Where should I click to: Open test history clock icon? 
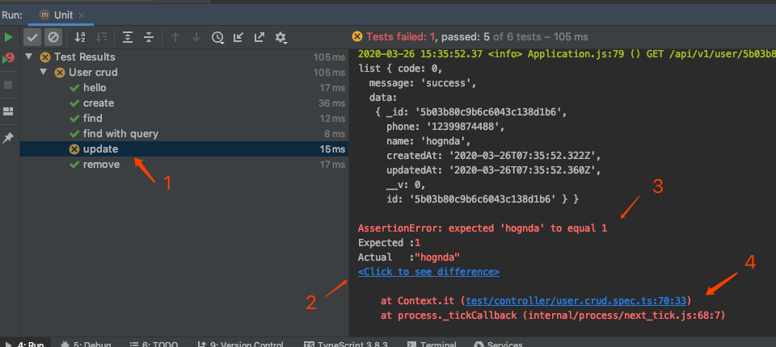point(217,37)
